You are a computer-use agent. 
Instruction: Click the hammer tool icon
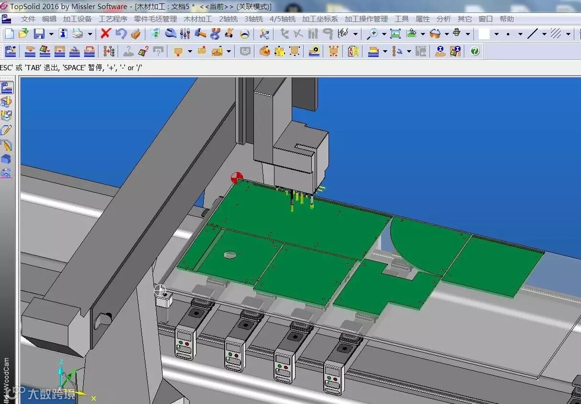coord(200,34)
